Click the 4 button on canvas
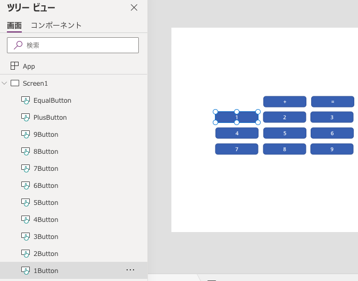358x281 pixels. click(x=237, y=133)
